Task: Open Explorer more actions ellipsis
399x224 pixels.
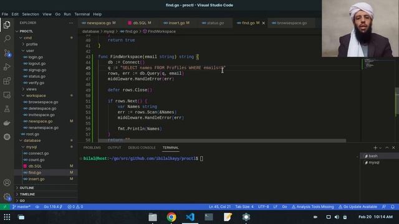Action: (71, 23)
